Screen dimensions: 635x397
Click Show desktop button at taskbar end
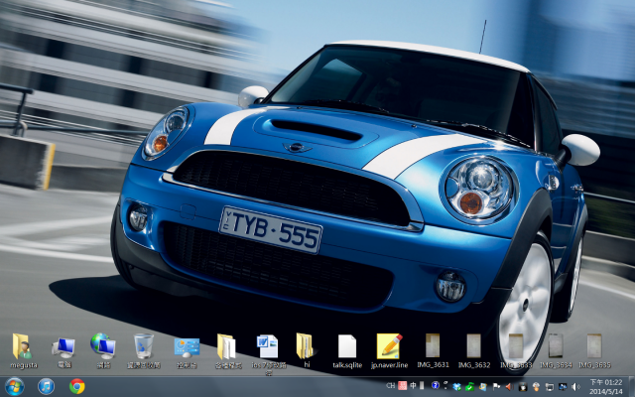[631, 386]
